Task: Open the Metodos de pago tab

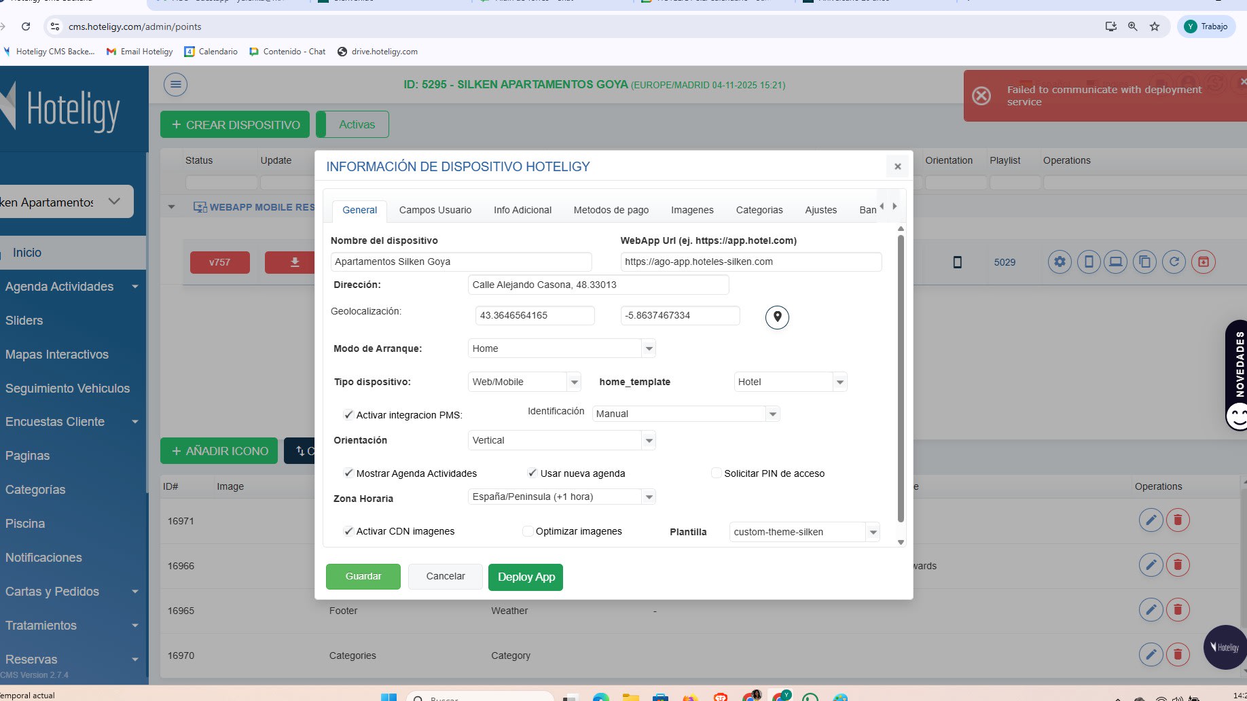Action: tap(611, 211)
